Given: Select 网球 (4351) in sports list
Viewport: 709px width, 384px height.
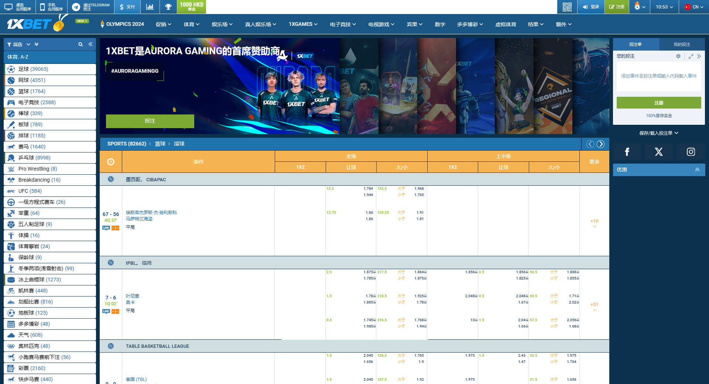Looking at the screenshot, I should click(50, 80).
